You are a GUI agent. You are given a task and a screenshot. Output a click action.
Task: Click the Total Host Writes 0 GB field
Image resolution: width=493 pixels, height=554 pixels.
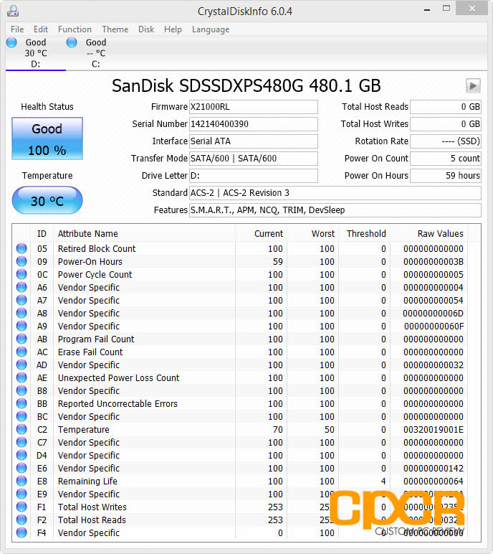[x=446, y=124]
